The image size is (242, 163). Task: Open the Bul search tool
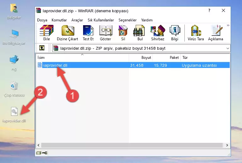coord(140,33)
